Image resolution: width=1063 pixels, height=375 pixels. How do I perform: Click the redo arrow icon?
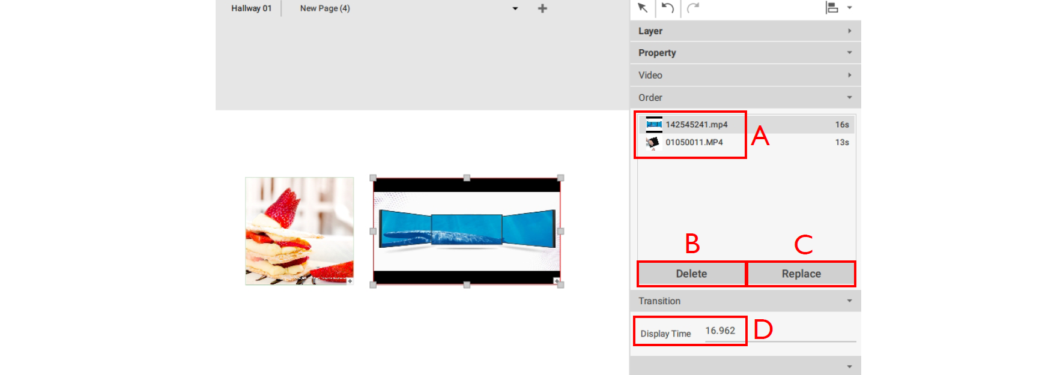pos(693,8)
